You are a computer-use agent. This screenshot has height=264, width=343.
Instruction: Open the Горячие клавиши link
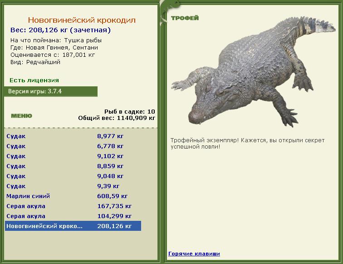coord(194,254)
